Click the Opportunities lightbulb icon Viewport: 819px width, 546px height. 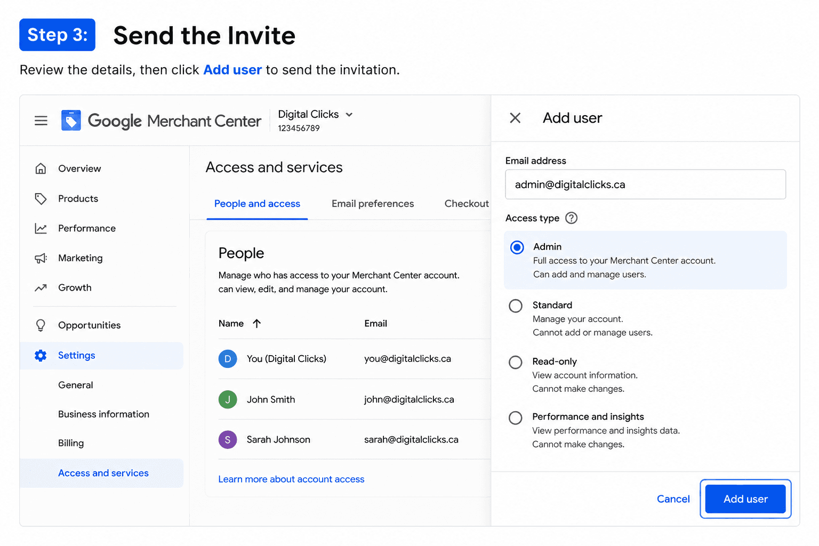coord(41,325)
